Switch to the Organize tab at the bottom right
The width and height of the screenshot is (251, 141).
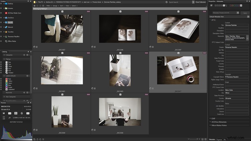[219, 140]
